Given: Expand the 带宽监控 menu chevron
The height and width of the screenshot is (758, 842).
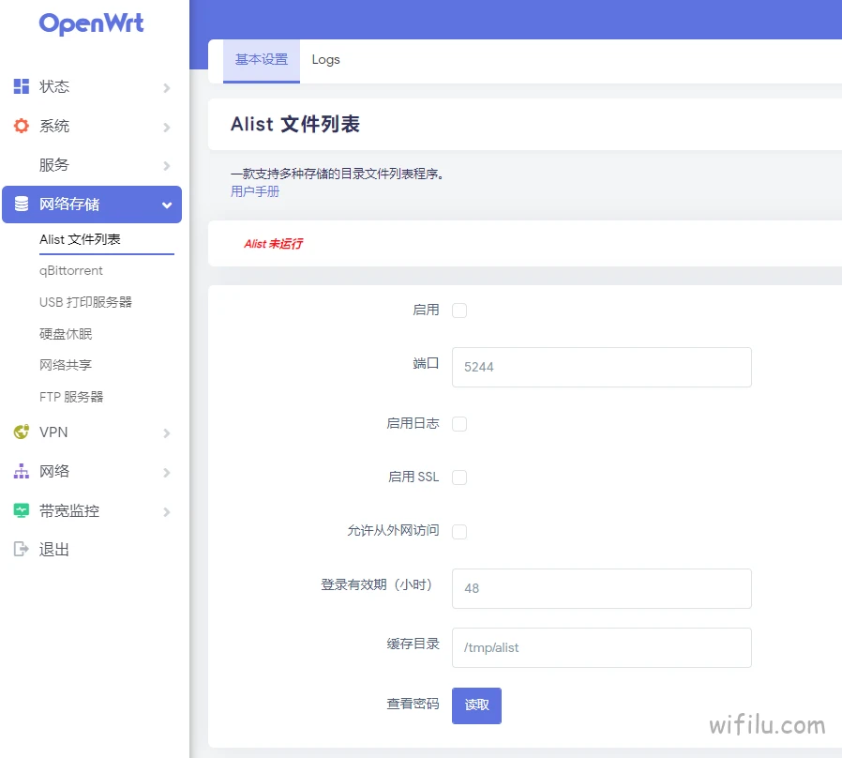Looking at the screenshot, I should [x=167, y=512].
